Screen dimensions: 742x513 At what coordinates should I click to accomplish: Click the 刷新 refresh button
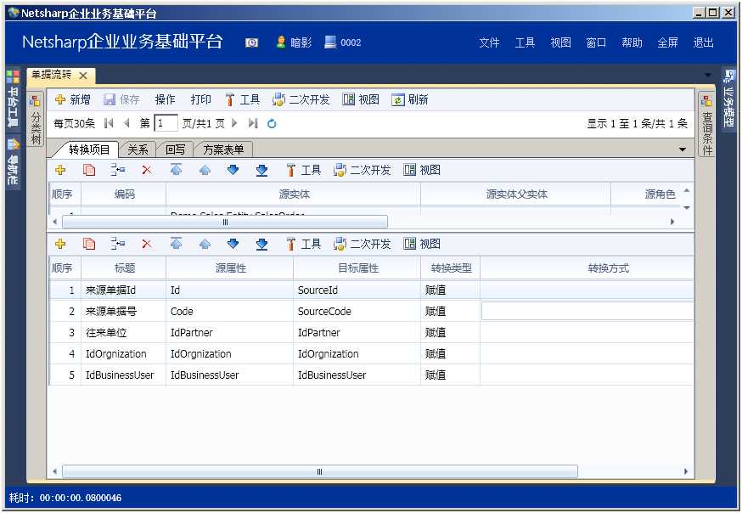point(410,99)
